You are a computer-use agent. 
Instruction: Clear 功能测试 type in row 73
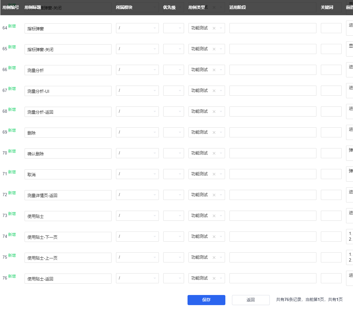pyautogui.click(x=214, y=216)
